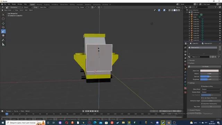Open the timeline Playback menu
Viewport: 222px width, 125px height.
click(x=9, y=111)
